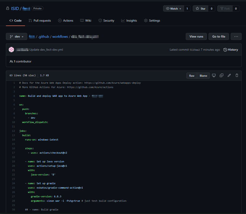Click the private repository lock icon

pyautogui.click(x=7, y=8)
